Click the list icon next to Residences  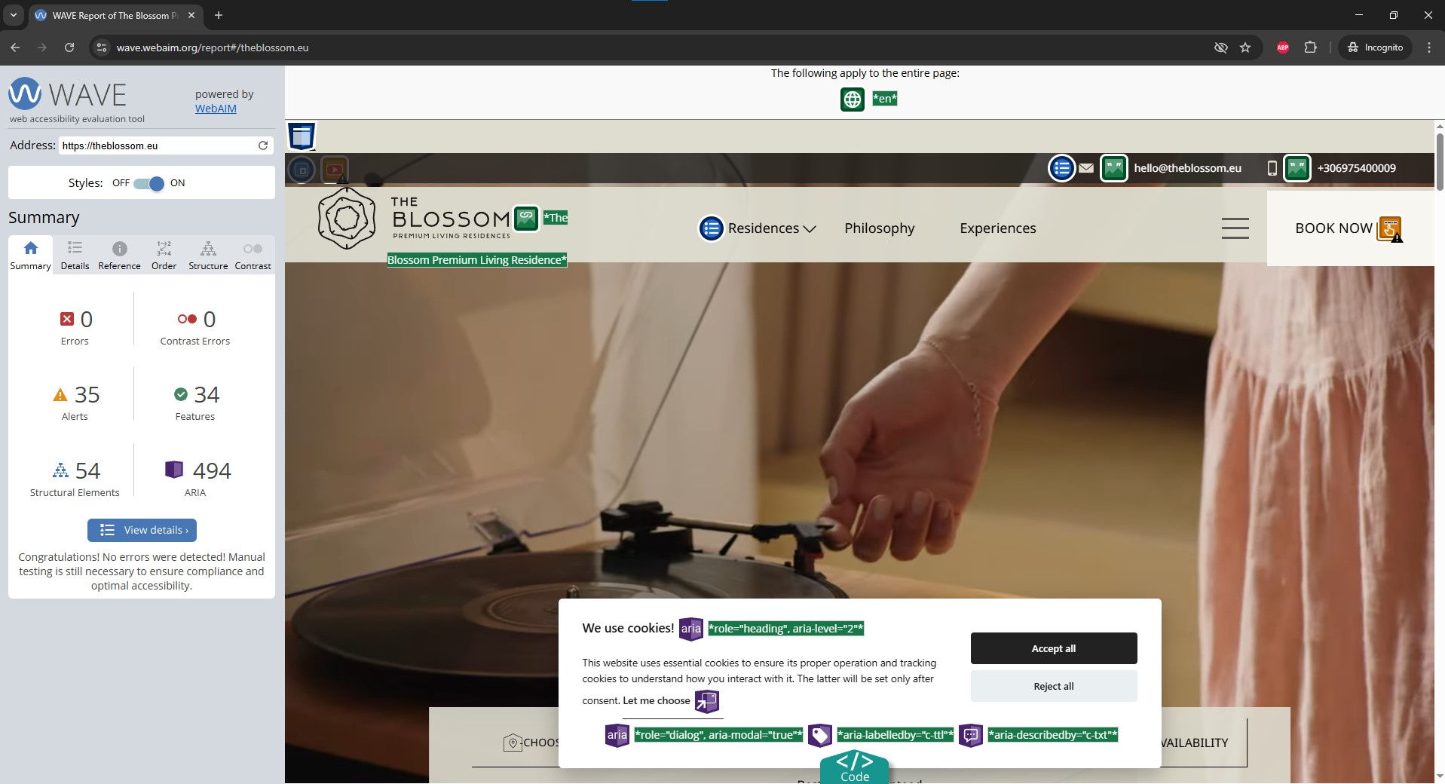[711, 228]
